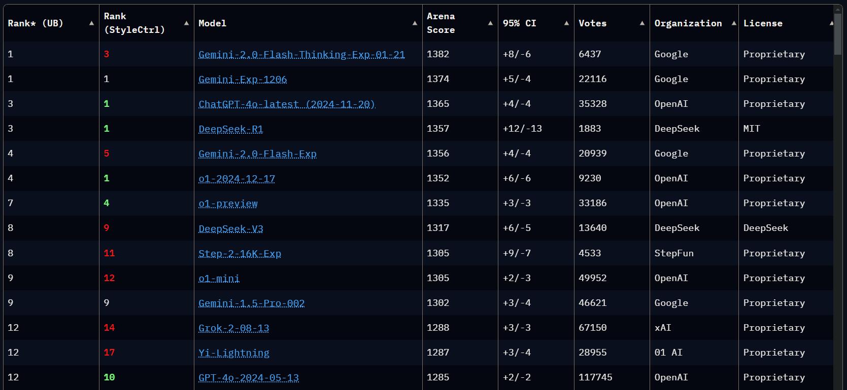The width and height of the screenshot is (847, 390).
Task: Follow the DeepSeek-R1 model link
Action: 230,129
